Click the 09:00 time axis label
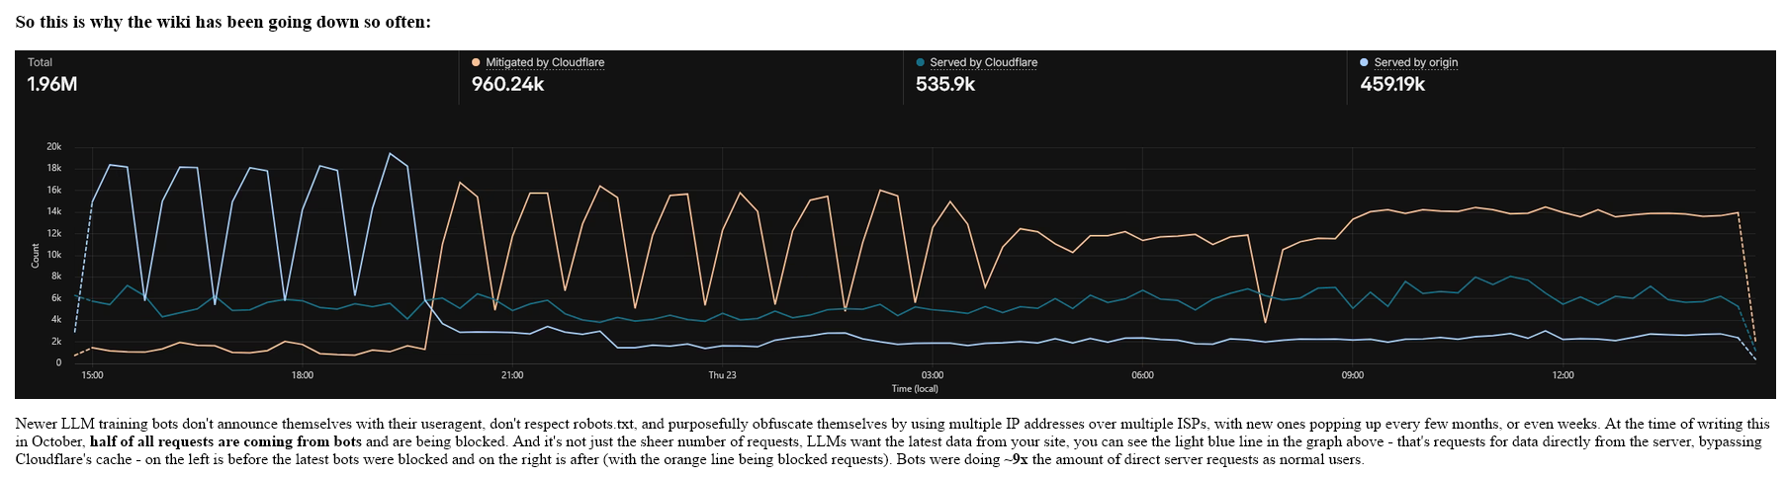The width and height of the screenshot is (1786, 477). click(1352, 375)
